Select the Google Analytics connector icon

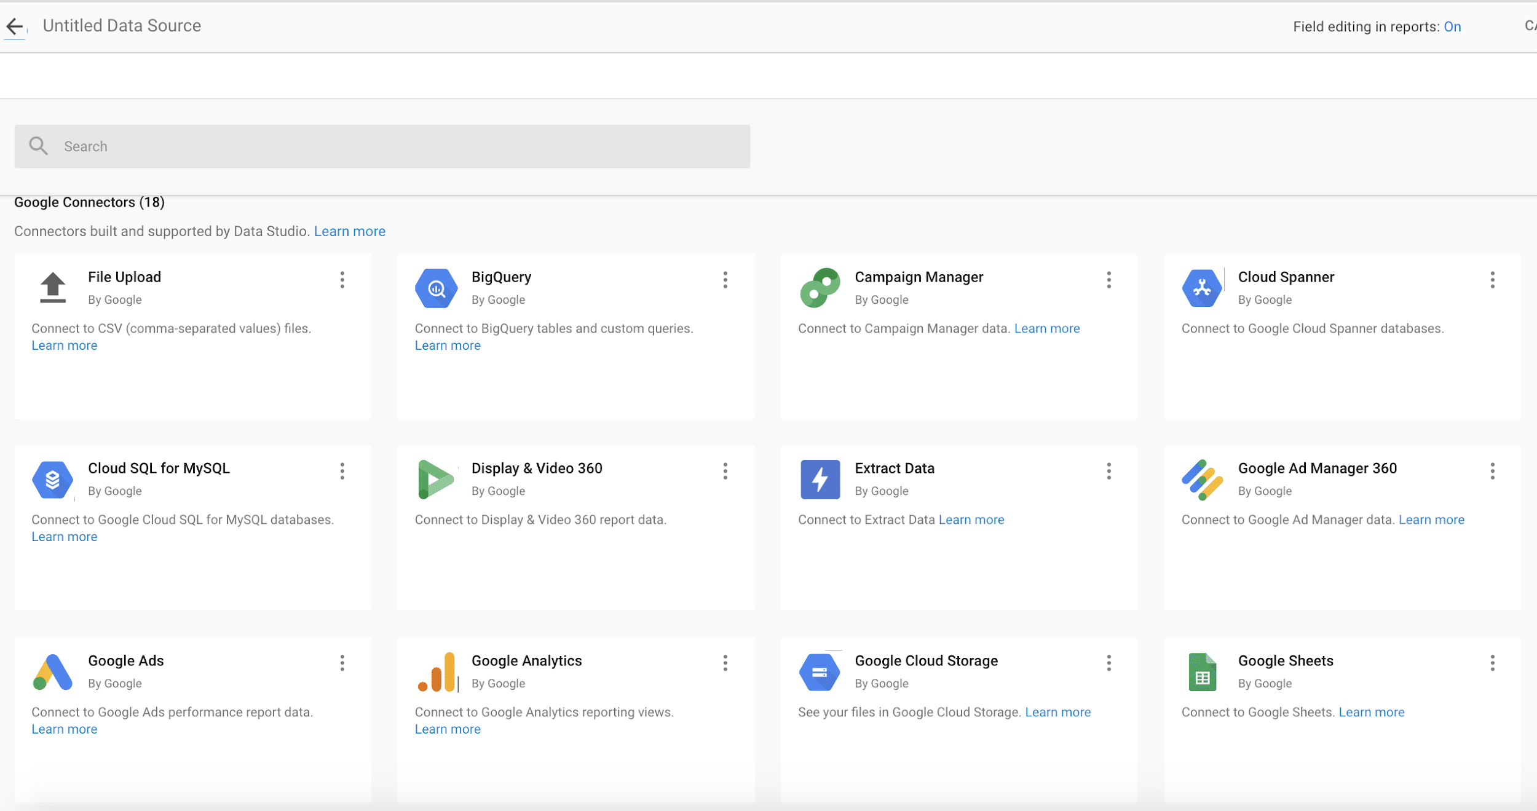pyautogui.click(x=437, y=672)
